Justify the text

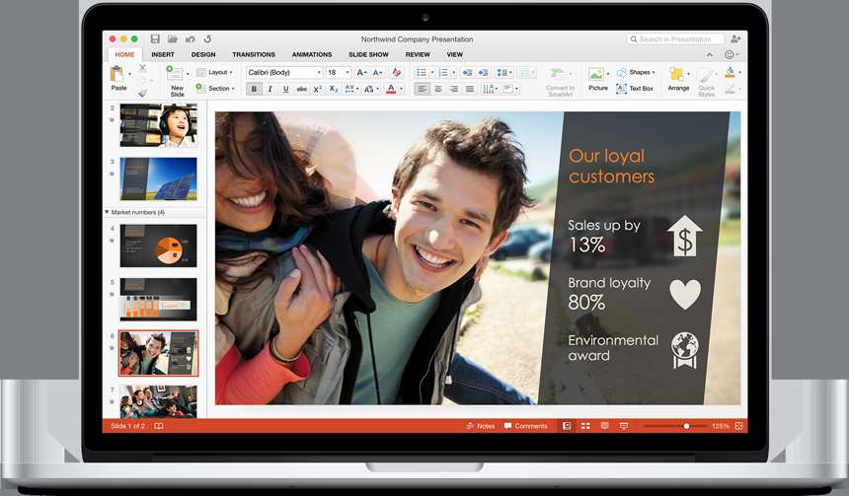[x=470, y=90]
